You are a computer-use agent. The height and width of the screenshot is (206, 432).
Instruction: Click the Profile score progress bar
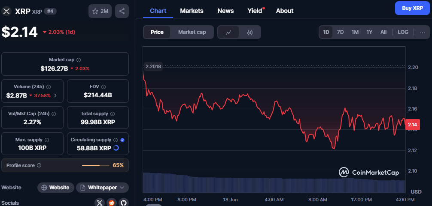point(96,165)
